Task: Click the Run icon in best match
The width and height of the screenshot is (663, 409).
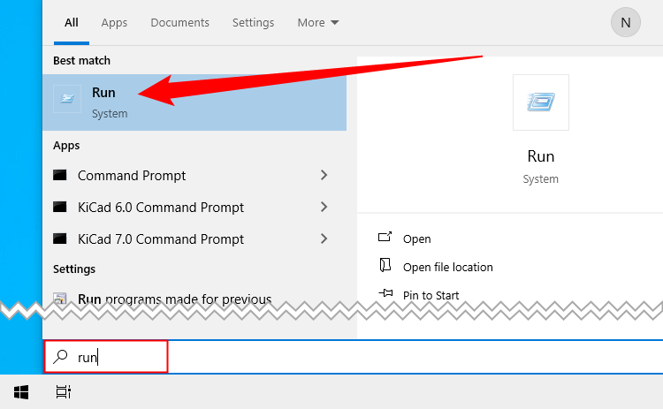Action: click(67, 99)
